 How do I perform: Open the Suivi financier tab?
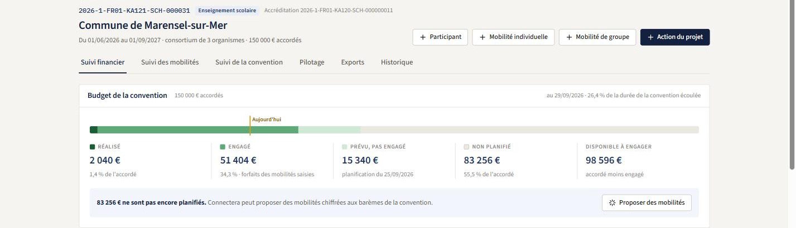click(x=103, y=62)
